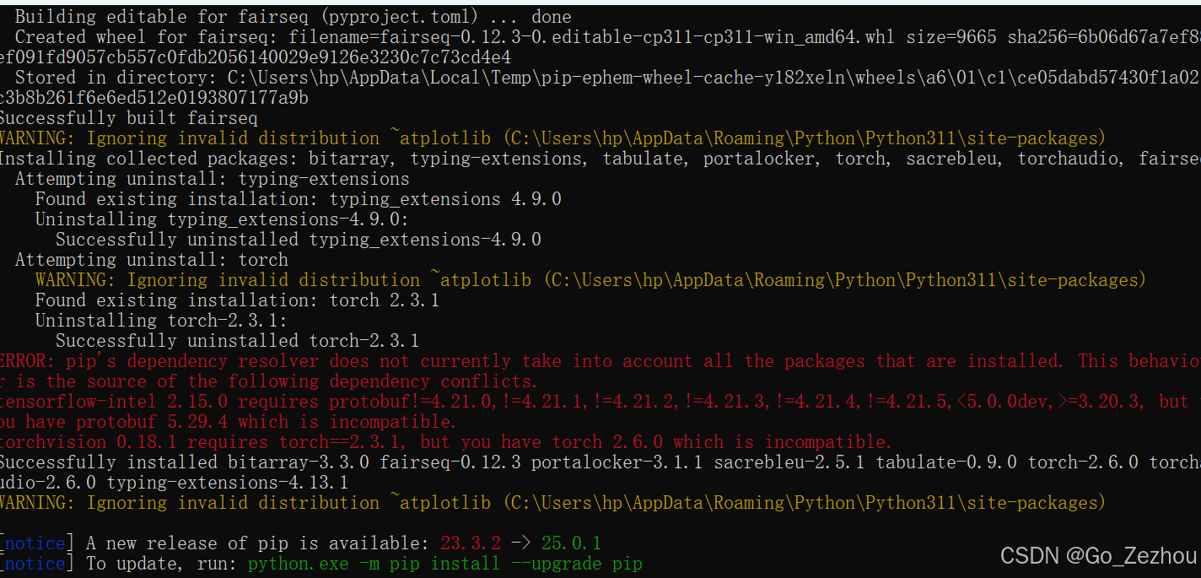Click "tabulate," in the collected packages list
Screen dimensions: 1201x578
[644, 159]
